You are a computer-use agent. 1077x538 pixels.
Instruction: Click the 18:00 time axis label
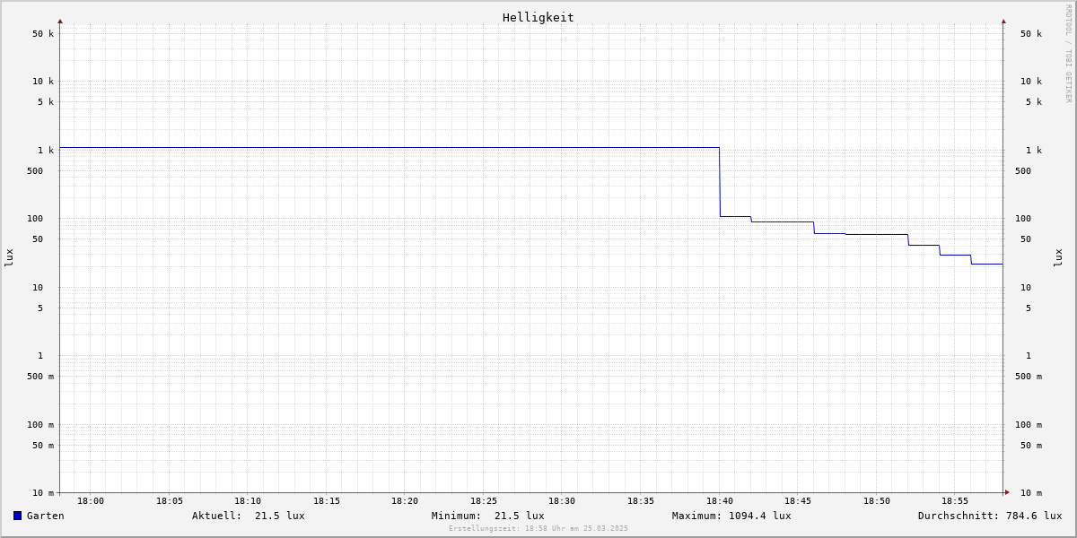91,501
